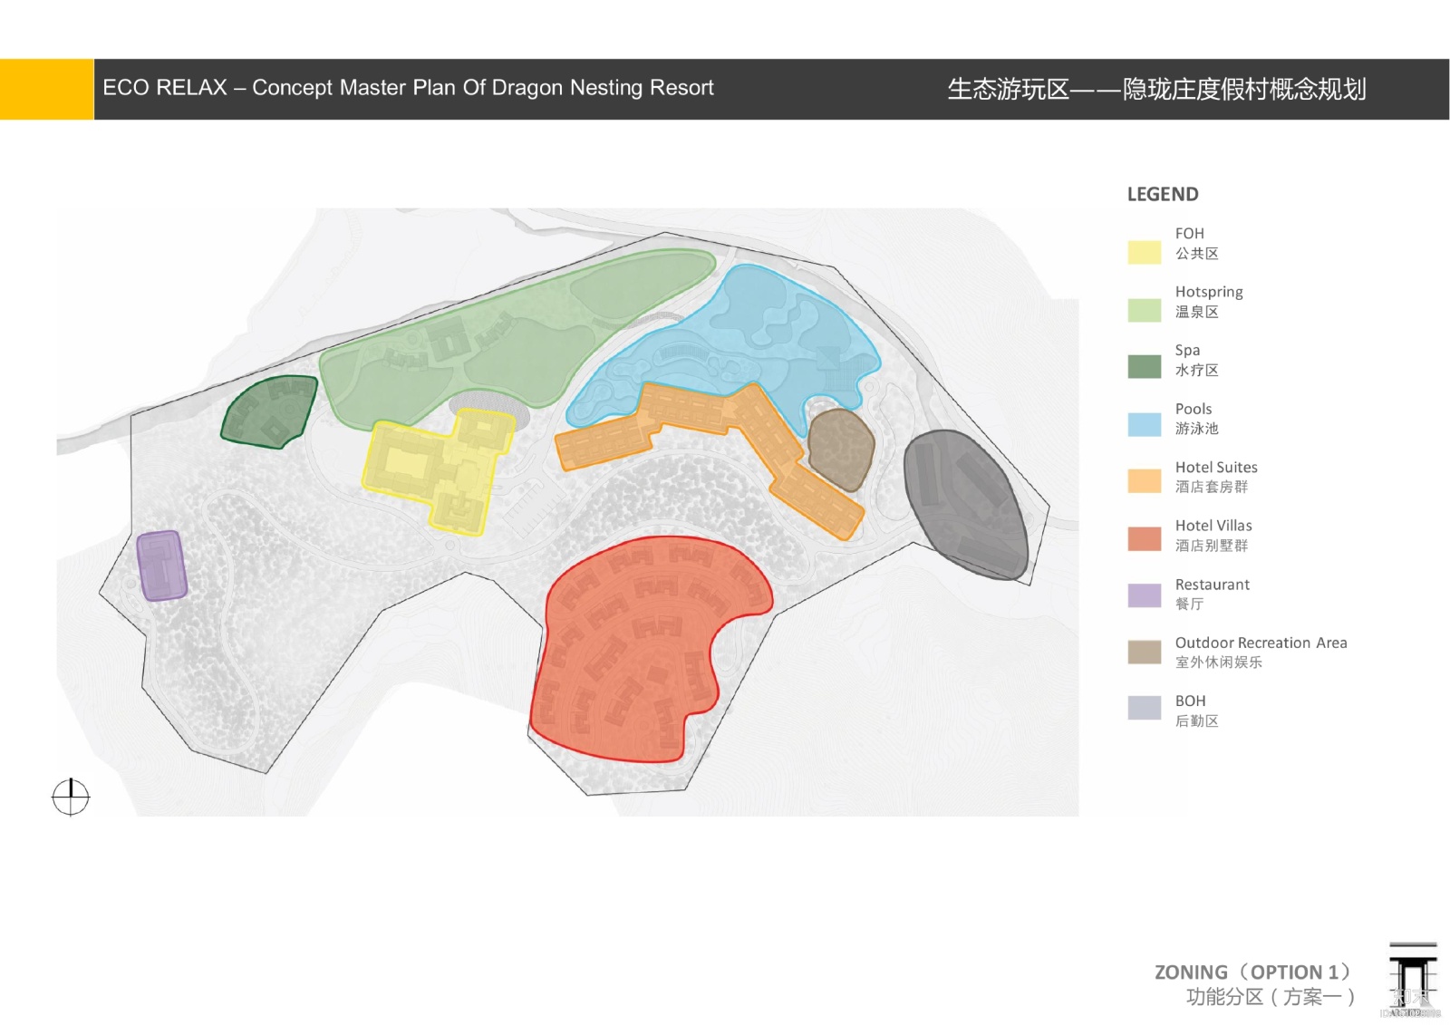Click the 酒店别墅群 label under Hotel Villas
Screen dimensions: 1450x1025
[1212, 546]
